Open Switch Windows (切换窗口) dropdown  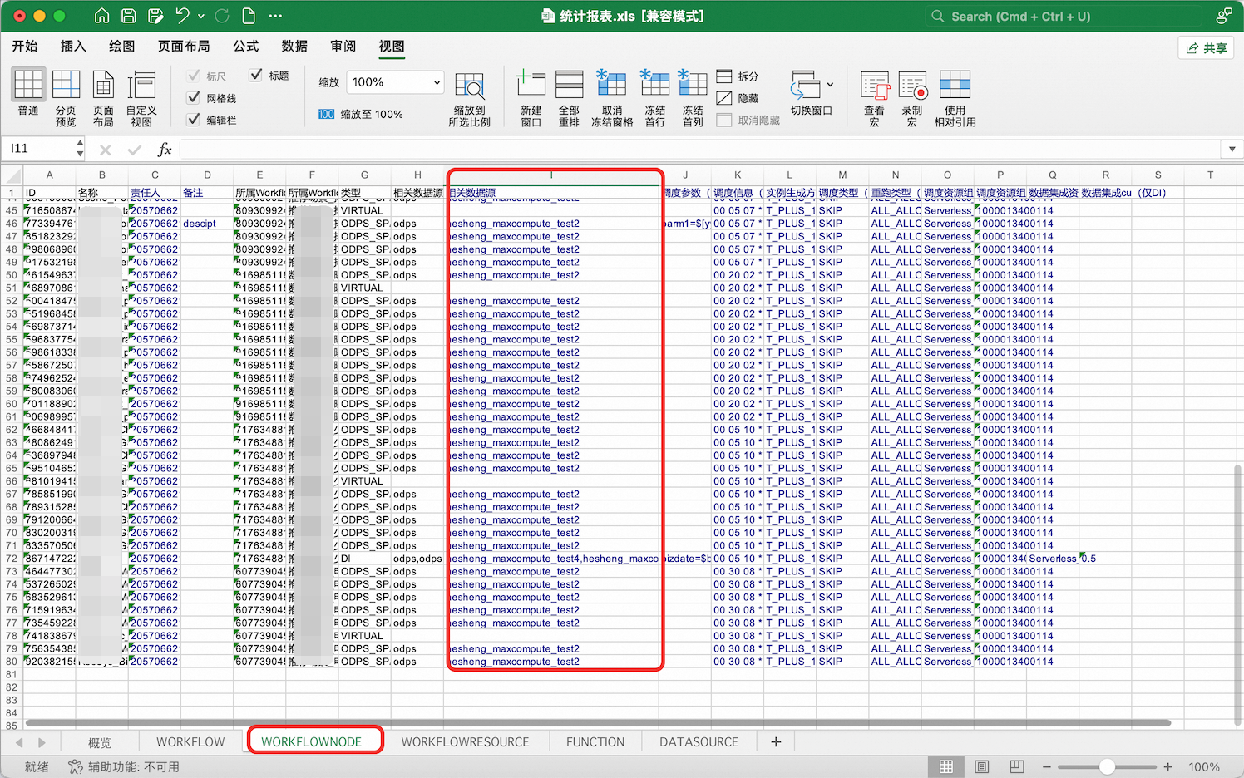[812, 93]
